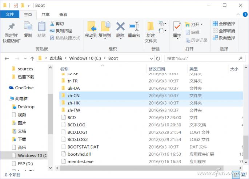249x179 pixels.
Task: Open OneDrive in navigation pane
Action: click(21, 88)
